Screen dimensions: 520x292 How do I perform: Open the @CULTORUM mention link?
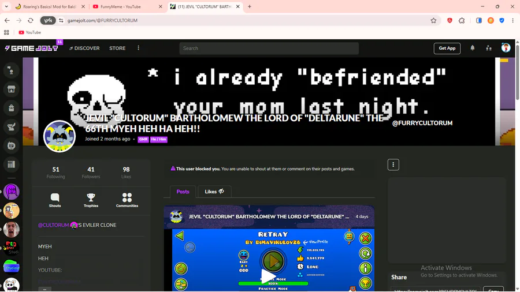tap(53, 225)
